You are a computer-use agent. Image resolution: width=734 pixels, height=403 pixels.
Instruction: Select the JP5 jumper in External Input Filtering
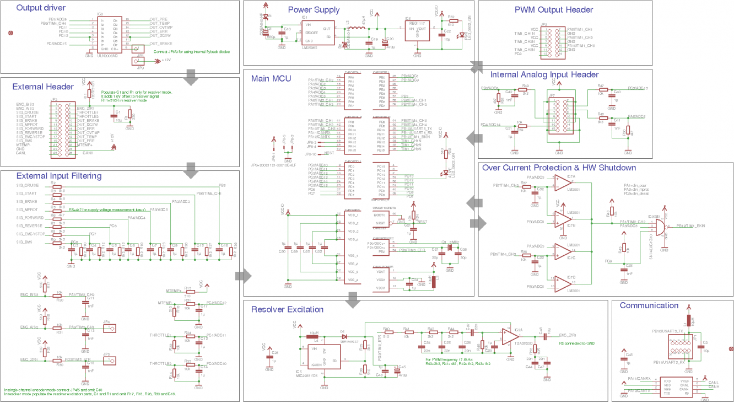[111, 361]
